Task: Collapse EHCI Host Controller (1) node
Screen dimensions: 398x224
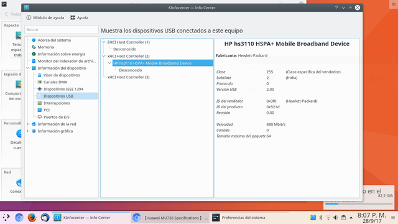Action: pyautogui.click(x=104, y=42)
